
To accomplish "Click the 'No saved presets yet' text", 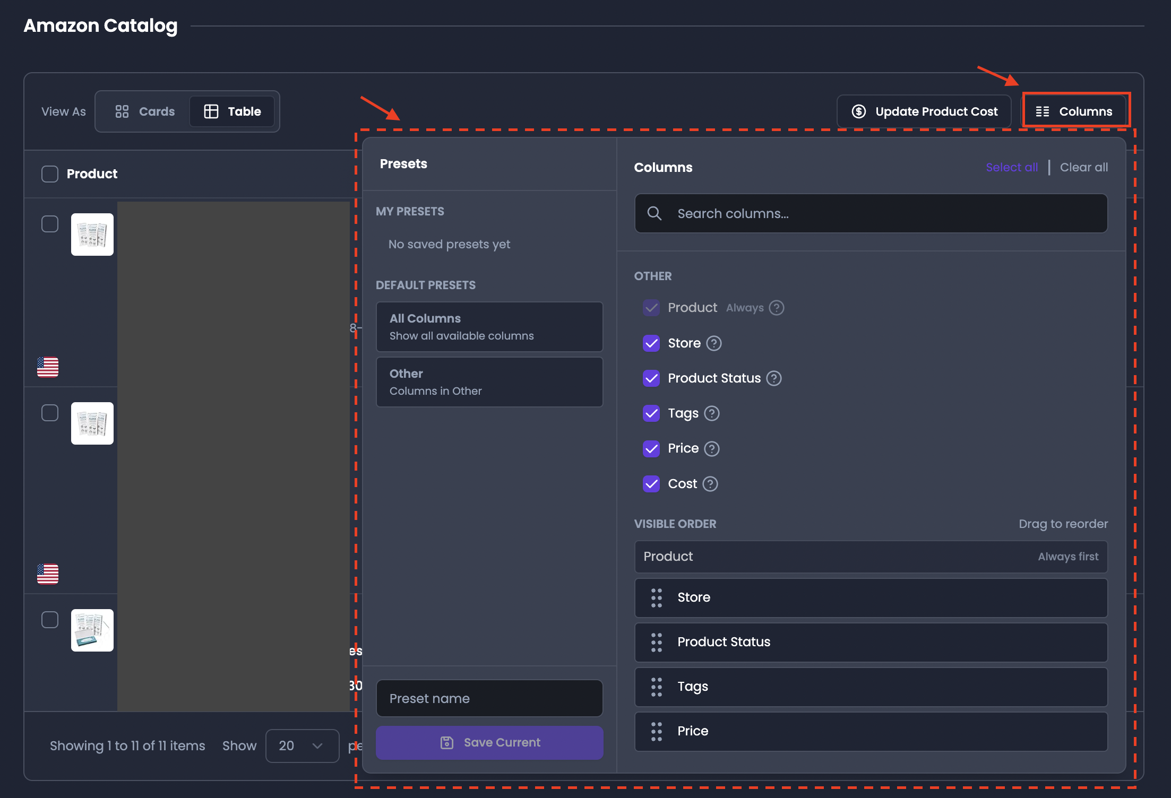I will tap(449, 244).
